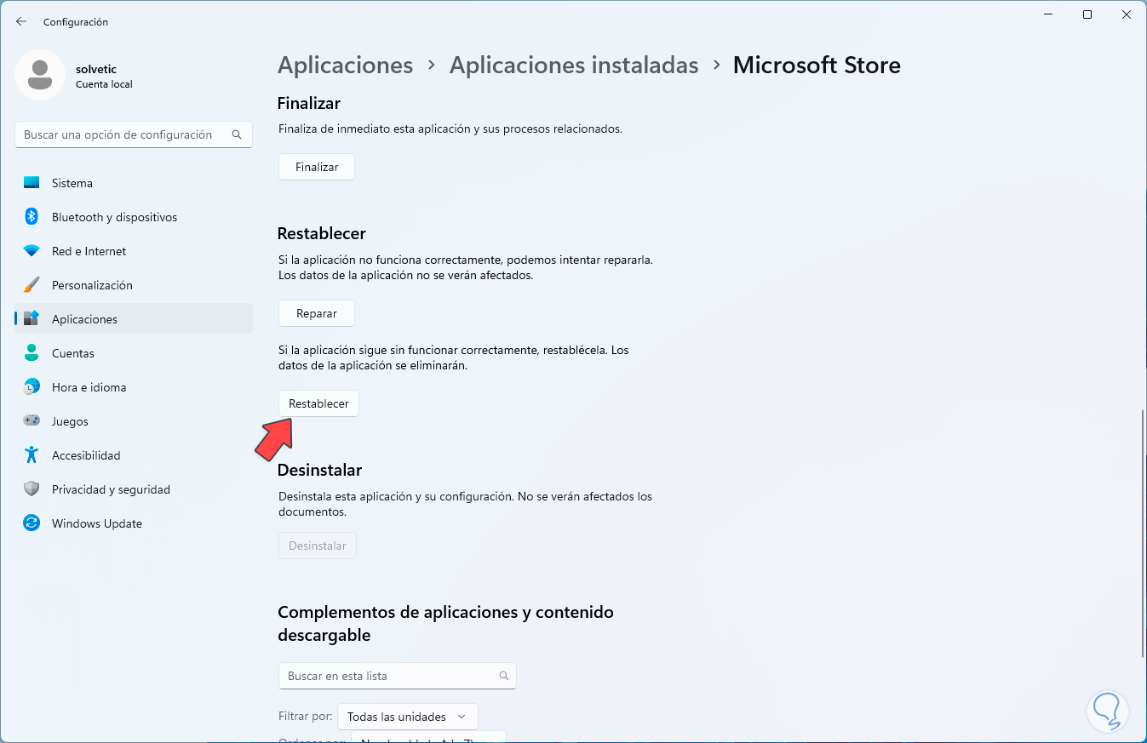Click the Restablecer section heading
This screenshot has height=743, width=1147.
[x=322, y=233]
